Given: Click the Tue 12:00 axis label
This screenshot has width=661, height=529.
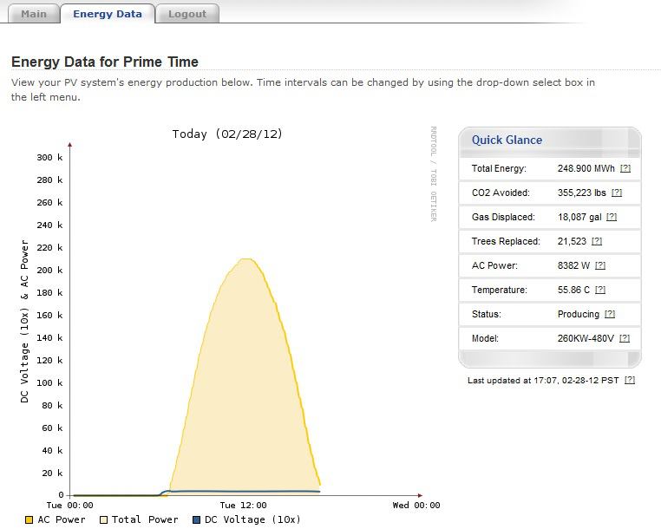Looking at the screenshot, I should [x=244, y=506].
